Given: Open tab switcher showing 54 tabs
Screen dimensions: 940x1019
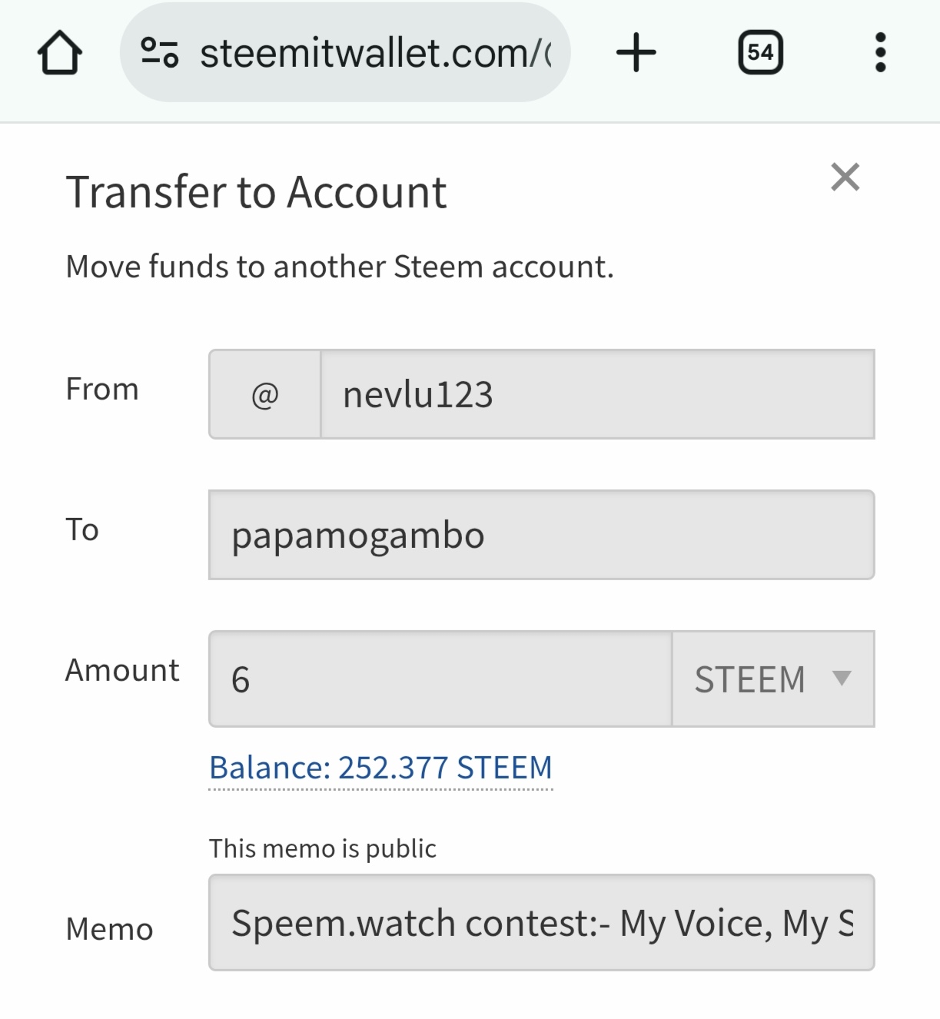Looking at the screenshot, I should pos(760,53).
